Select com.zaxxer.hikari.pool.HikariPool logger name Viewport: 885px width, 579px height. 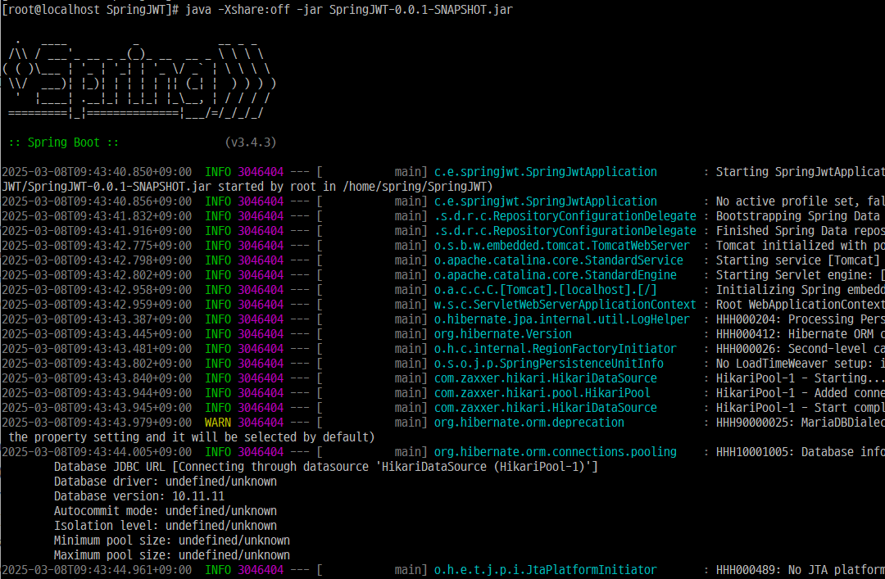pos(542,393)
